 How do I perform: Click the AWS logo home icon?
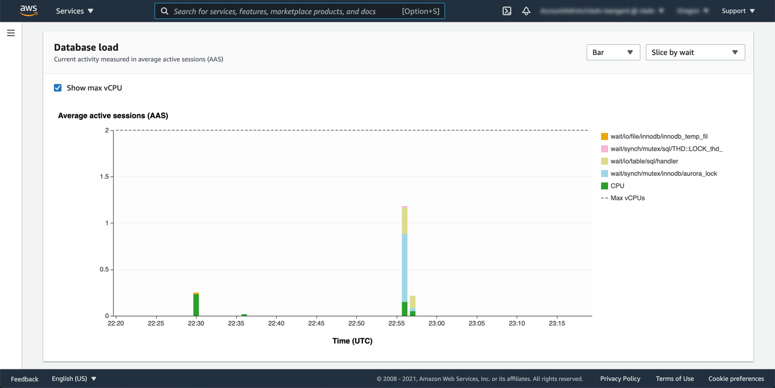point(29,11)
